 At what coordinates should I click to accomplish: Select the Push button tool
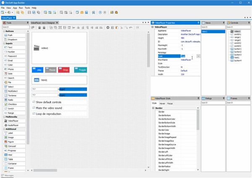10,35
